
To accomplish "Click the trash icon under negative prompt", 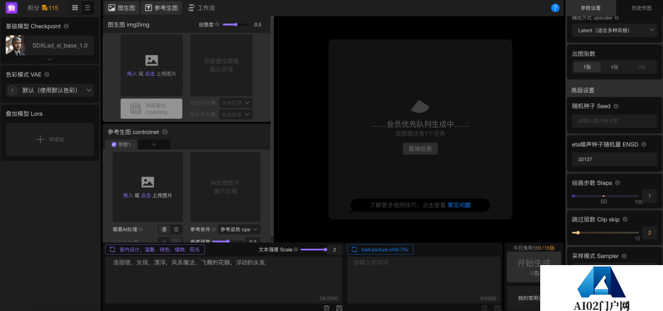I will (x=484, y=308).
